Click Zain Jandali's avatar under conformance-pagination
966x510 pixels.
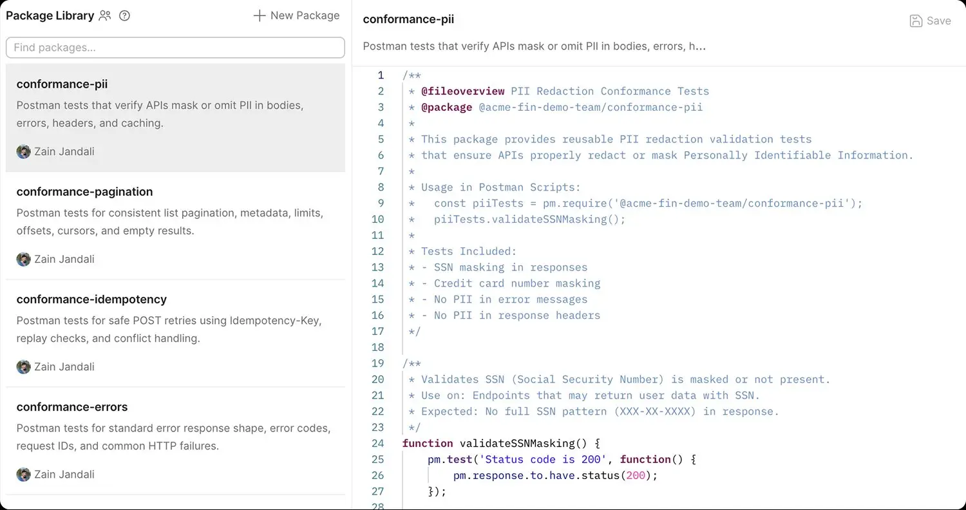24,260
